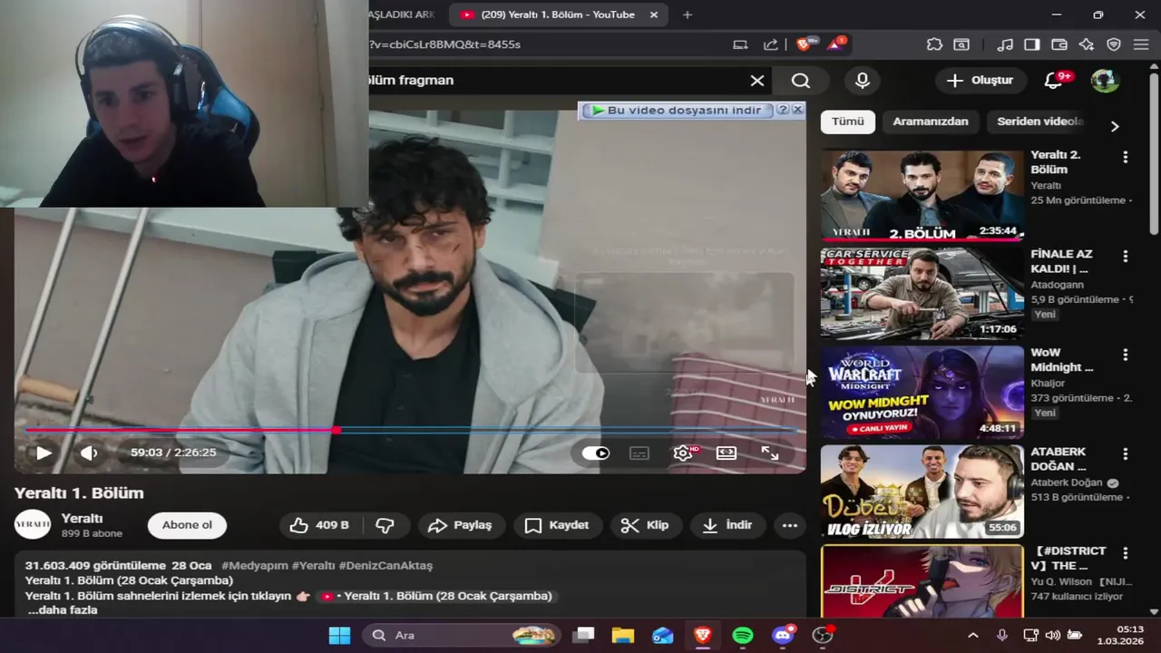Seek on the red video progress bar

(411, 430)
